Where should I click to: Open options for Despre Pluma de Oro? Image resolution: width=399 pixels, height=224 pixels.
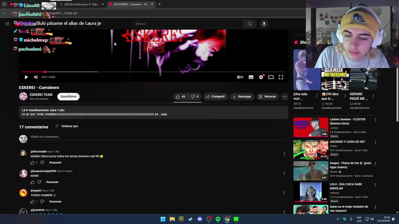pyautogui.click(x=375, y=163)
